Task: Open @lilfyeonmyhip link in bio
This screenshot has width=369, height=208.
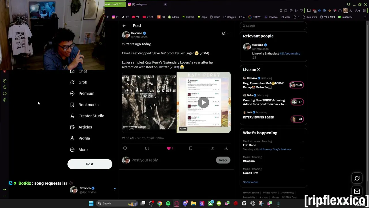Action: point(290,53)
